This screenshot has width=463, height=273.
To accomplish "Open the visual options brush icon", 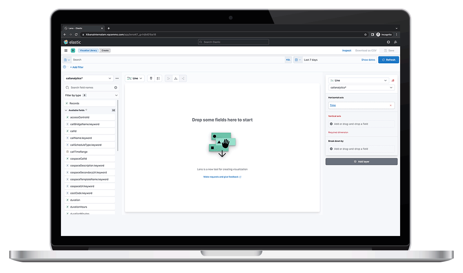I will 151,78.
